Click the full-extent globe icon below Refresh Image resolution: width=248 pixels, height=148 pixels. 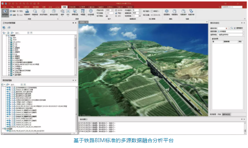click(11, 15)
